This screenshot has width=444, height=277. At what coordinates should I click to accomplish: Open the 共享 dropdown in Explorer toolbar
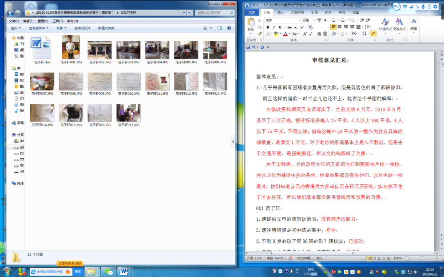point(61,28)
